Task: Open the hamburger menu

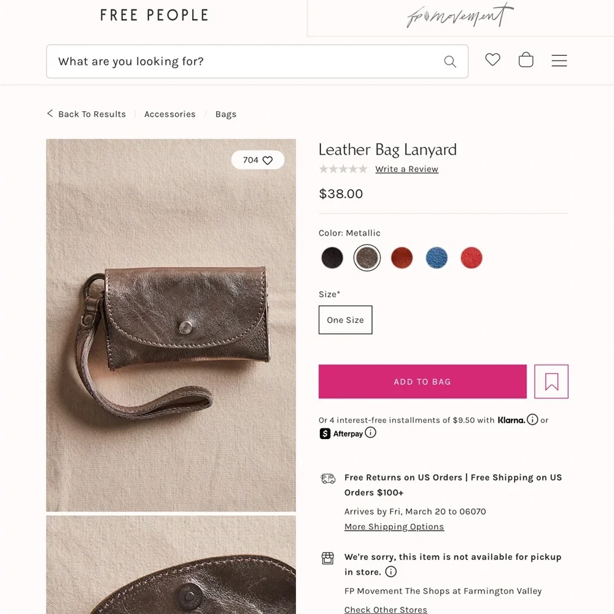Action: coord(559,61)
